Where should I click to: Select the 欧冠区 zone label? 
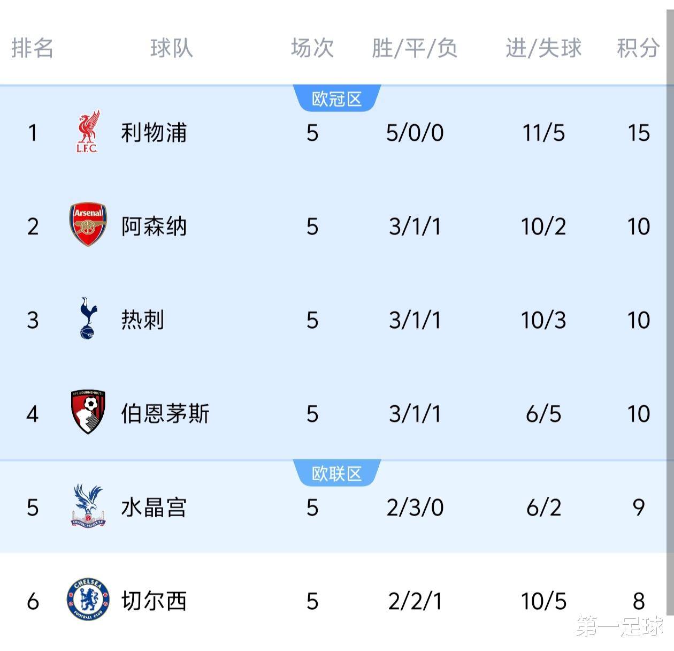(337, 99)
